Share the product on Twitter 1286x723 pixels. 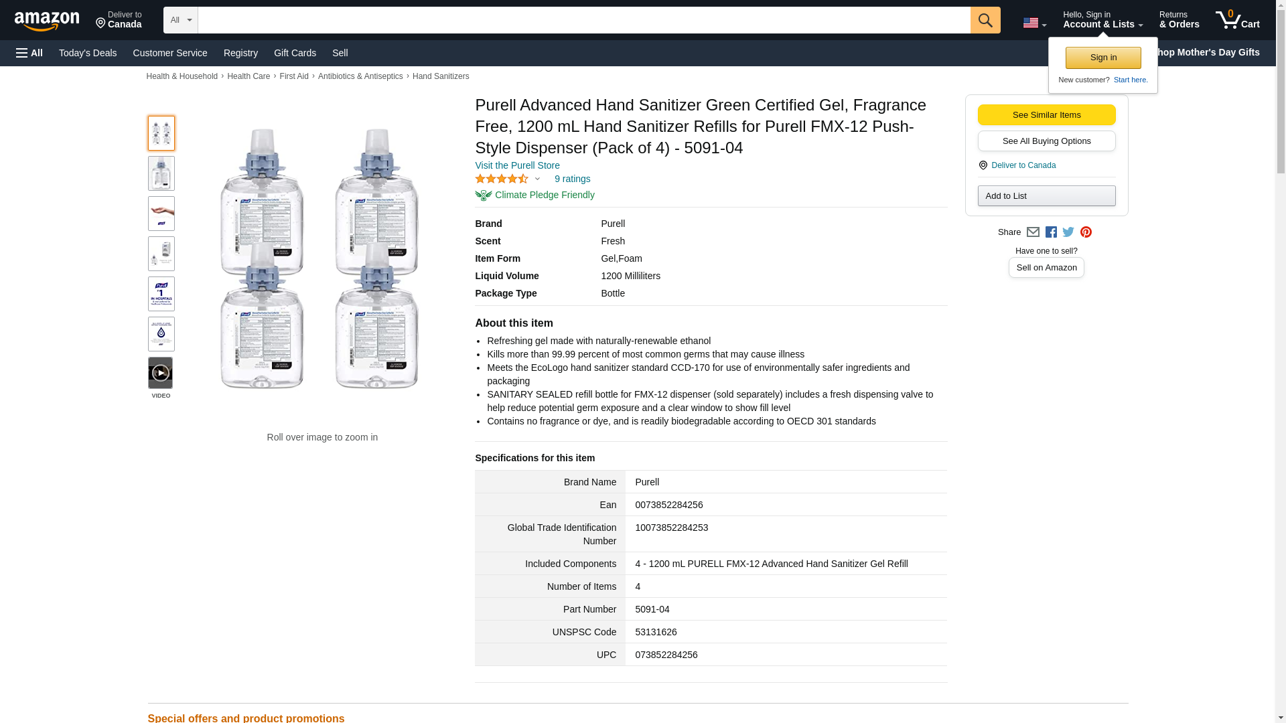click(1068, 232)
